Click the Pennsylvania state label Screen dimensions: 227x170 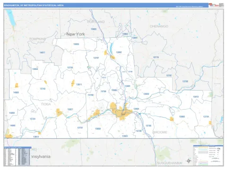[41, 156]
